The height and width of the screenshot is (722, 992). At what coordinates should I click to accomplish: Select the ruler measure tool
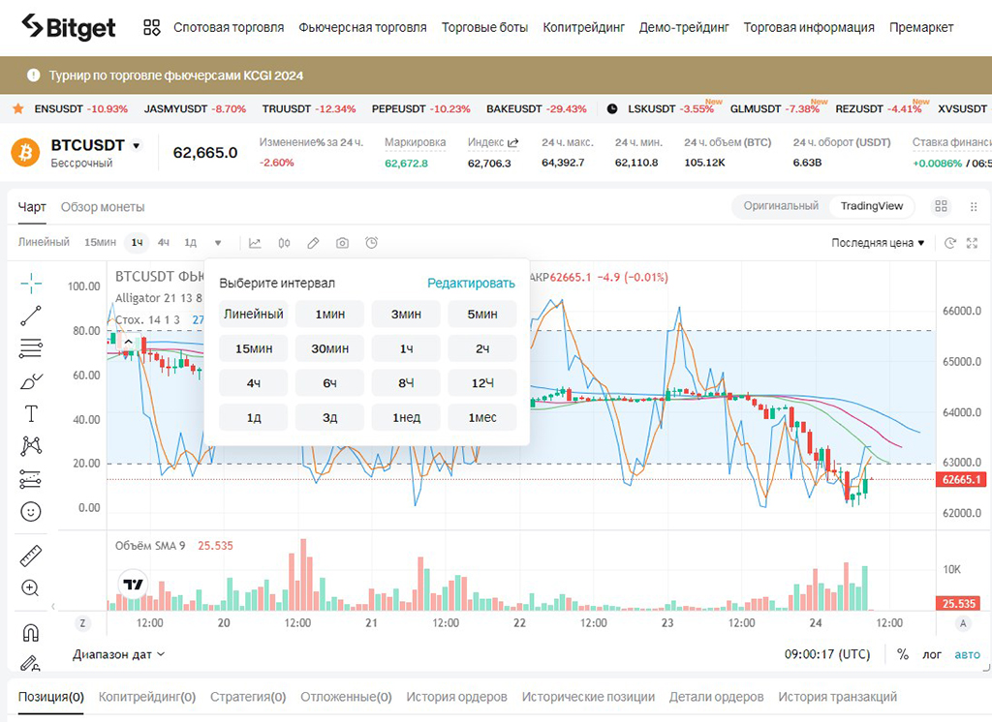(31, 556)
